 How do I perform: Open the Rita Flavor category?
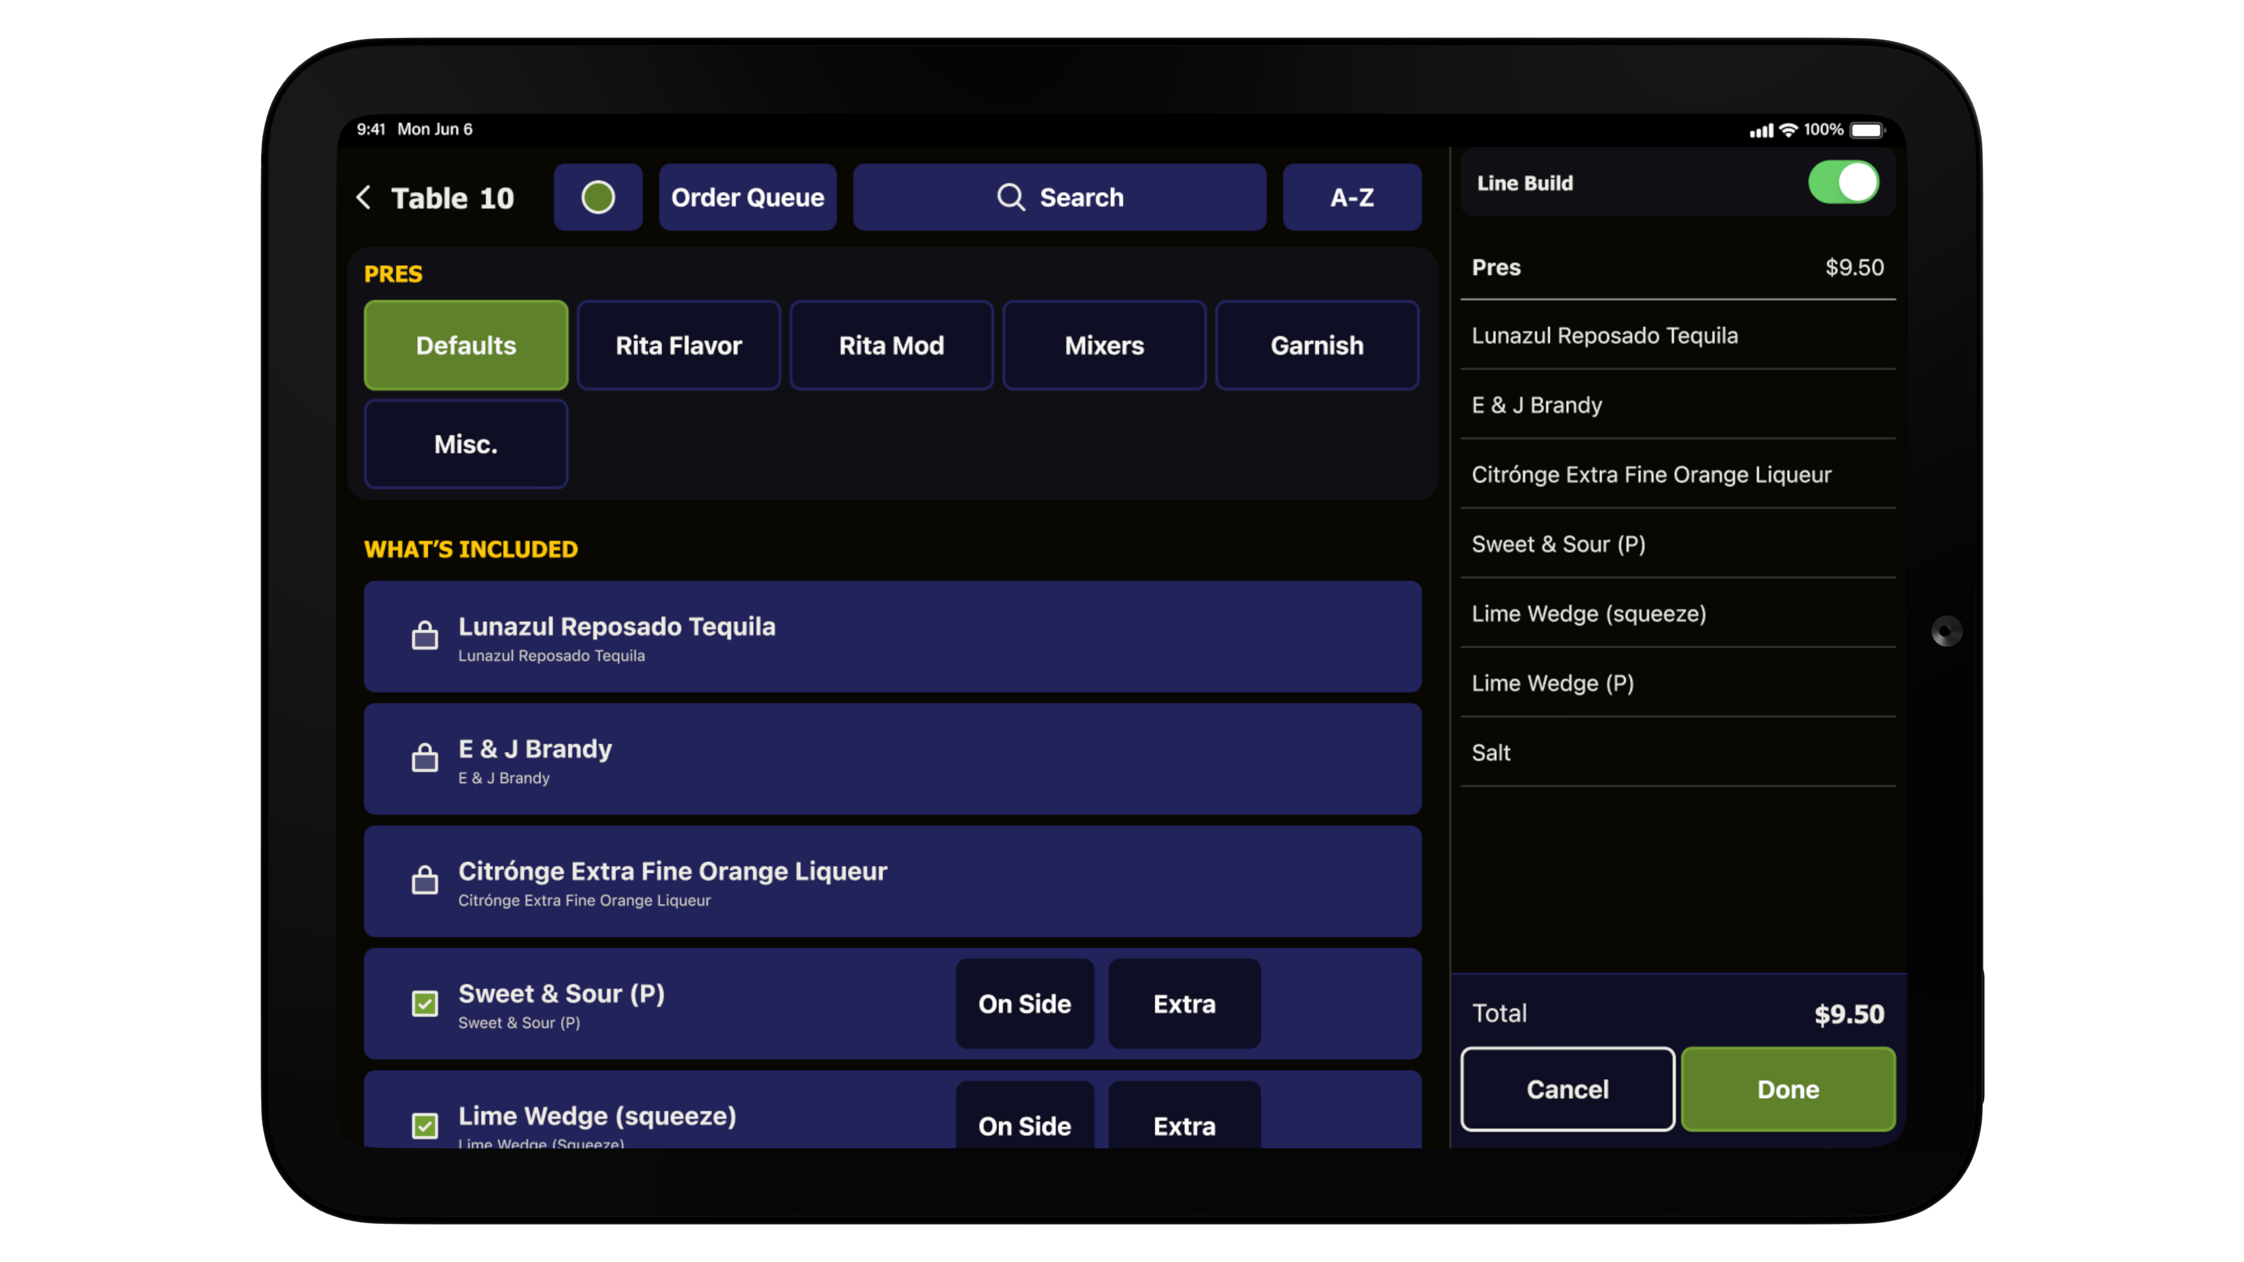click(678, 345)
